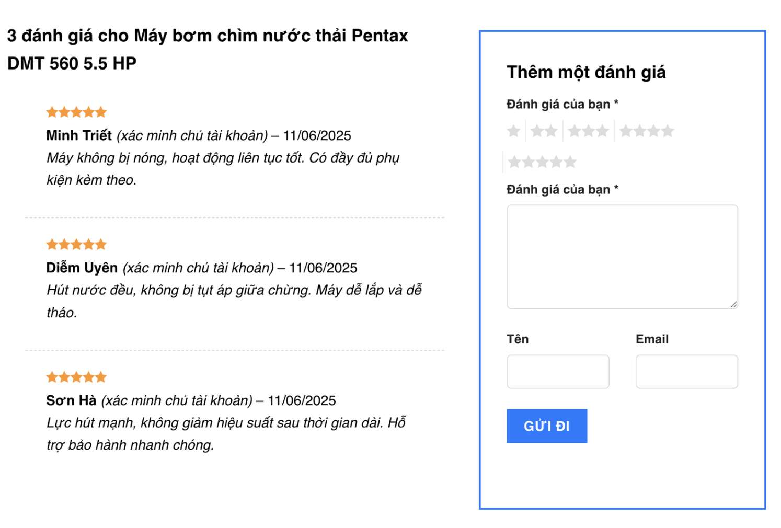Select the 1-star rating in the review form

513,131
